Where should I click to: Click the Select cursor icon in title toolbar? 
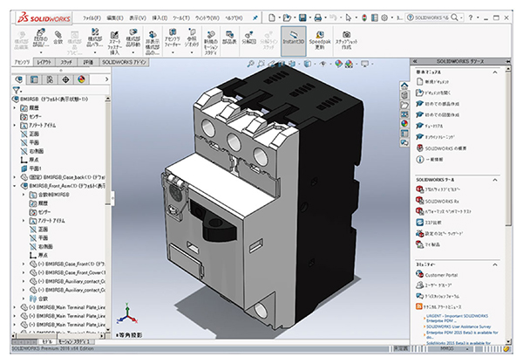pos(348,17)
